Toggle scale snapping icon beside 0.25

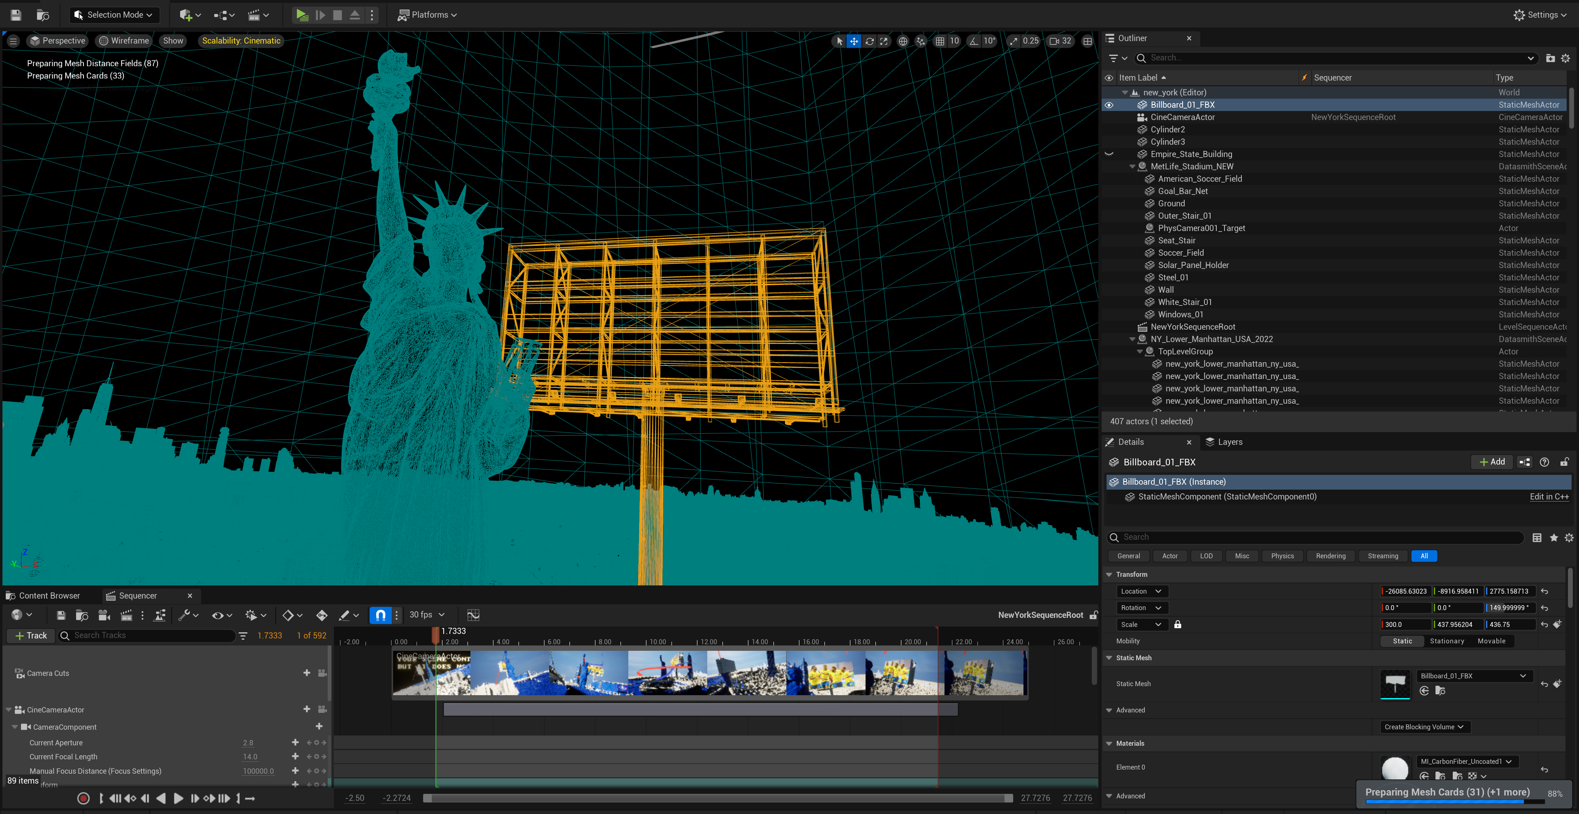[1013, 41]
